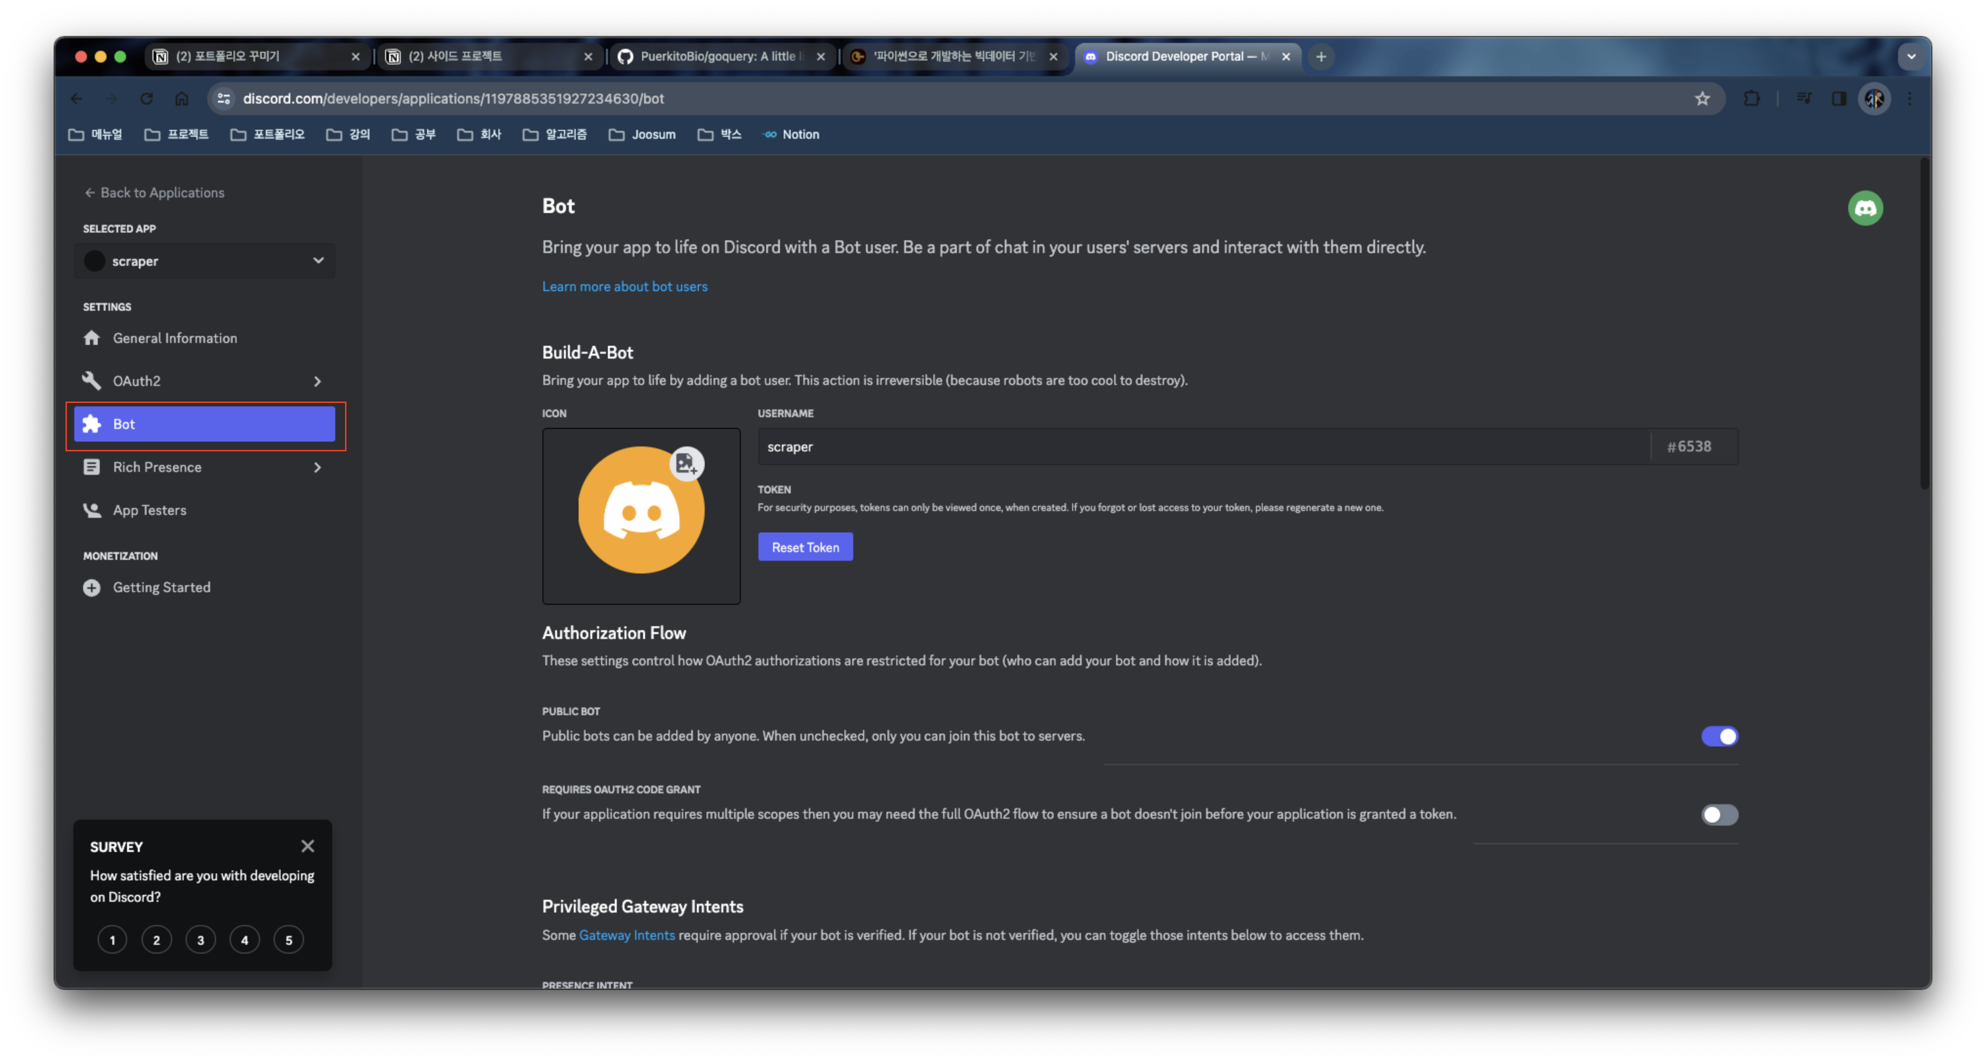
Task: Click the App Testers sidebar icon
Action: coord(92,510)
